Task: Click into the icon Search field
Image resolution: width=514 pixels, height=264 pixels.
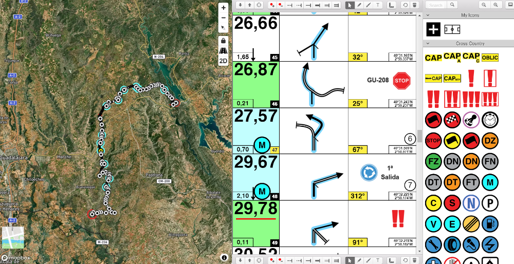Action: tap(436, 5)
